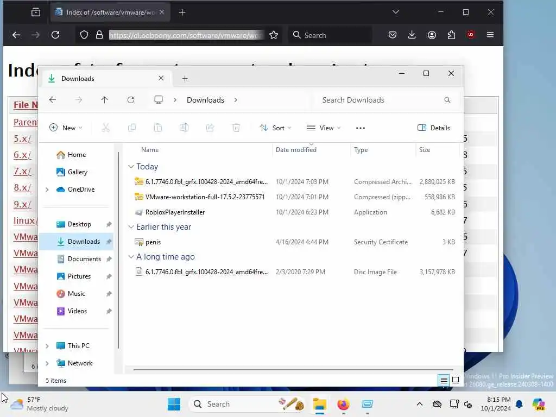List all Firefox tabs dropdown
556x417 pixels.
pos(396,12)
